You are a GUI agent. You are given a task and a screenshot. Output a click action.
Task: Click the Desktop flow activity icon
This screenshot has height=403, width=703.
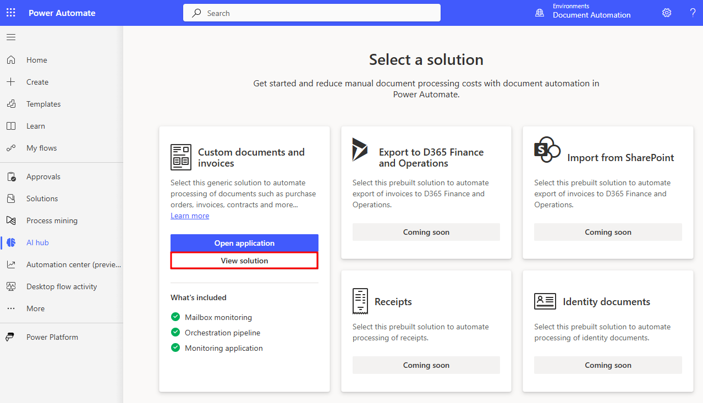point(11,286)
